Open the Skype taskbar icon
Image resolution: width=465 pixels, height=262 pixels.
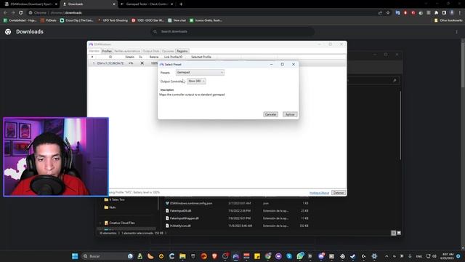coord(289,256)
